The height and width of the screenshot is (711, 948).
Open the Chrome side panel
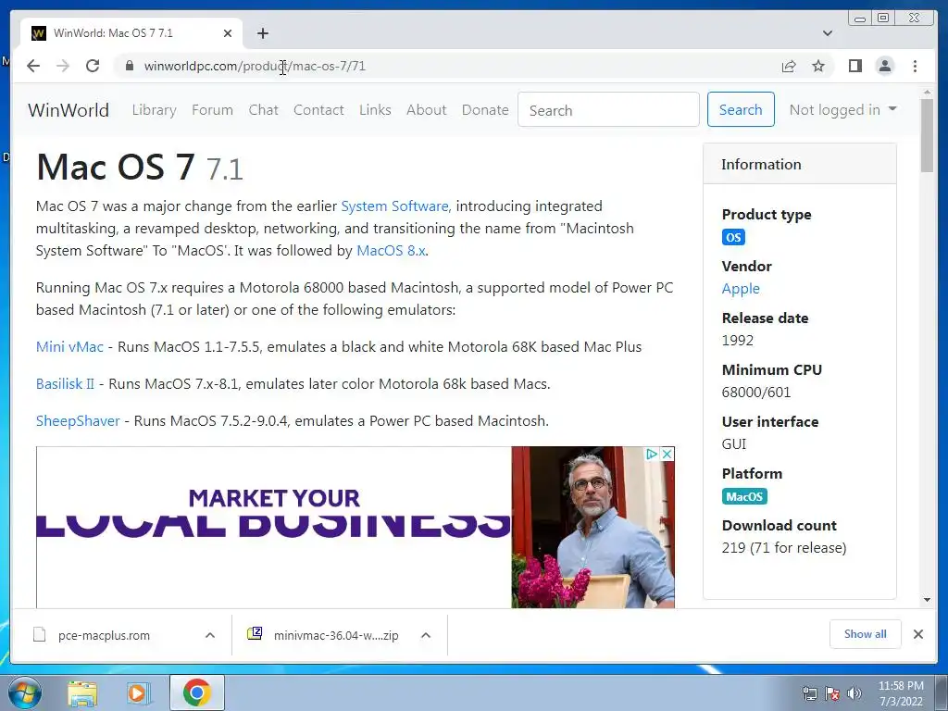pos(854,66)
